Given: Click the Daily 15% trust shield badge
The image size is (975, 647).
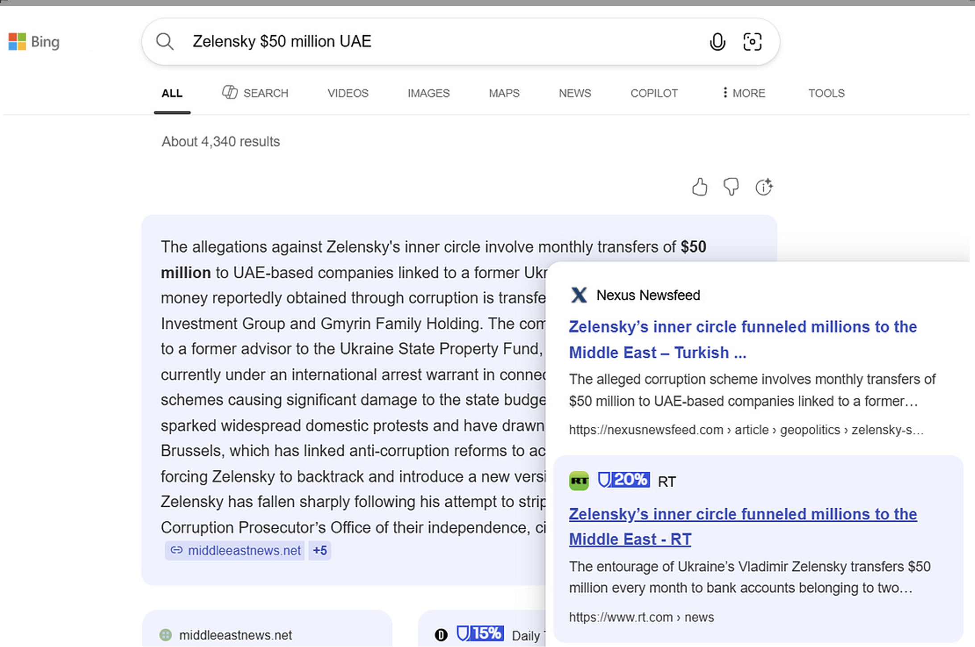Looking at the screenshot, I should click(x=480, y=634).
